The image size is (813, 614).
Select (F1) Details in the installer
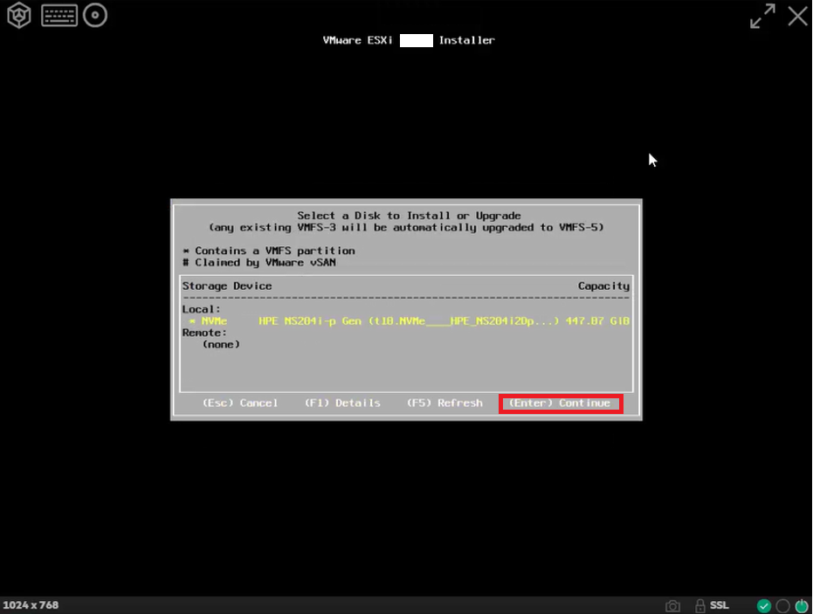[x=342, y=403]
